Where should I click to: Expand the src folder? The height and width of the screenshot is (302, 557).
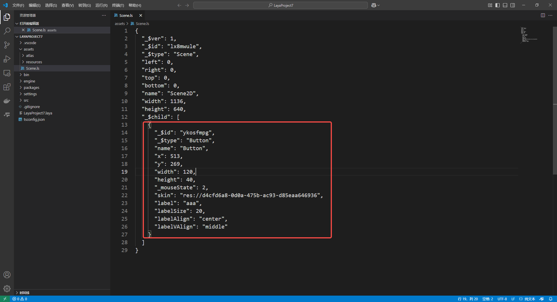[26, 100]
